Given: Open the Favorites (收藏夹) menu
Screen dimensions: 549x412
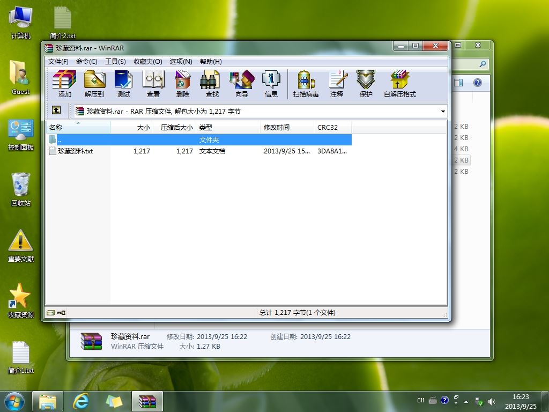Looking at the screenshot, I should point(148,62).
